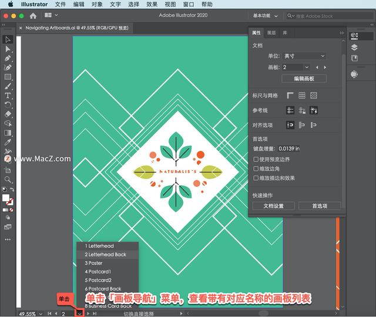Image resolution: width=376 pixels, height=317 pixels.
Task: Toggle show guides icon
Action: click(290, 110)
